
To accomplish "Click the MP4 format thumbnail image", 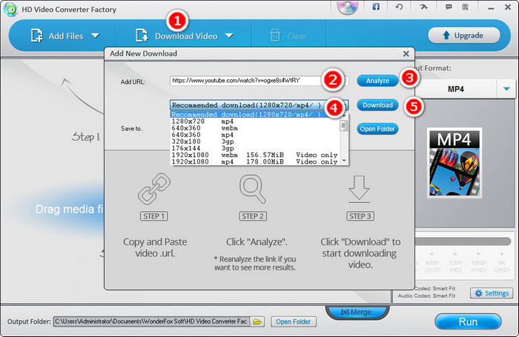I will click(x=454, y=163).
